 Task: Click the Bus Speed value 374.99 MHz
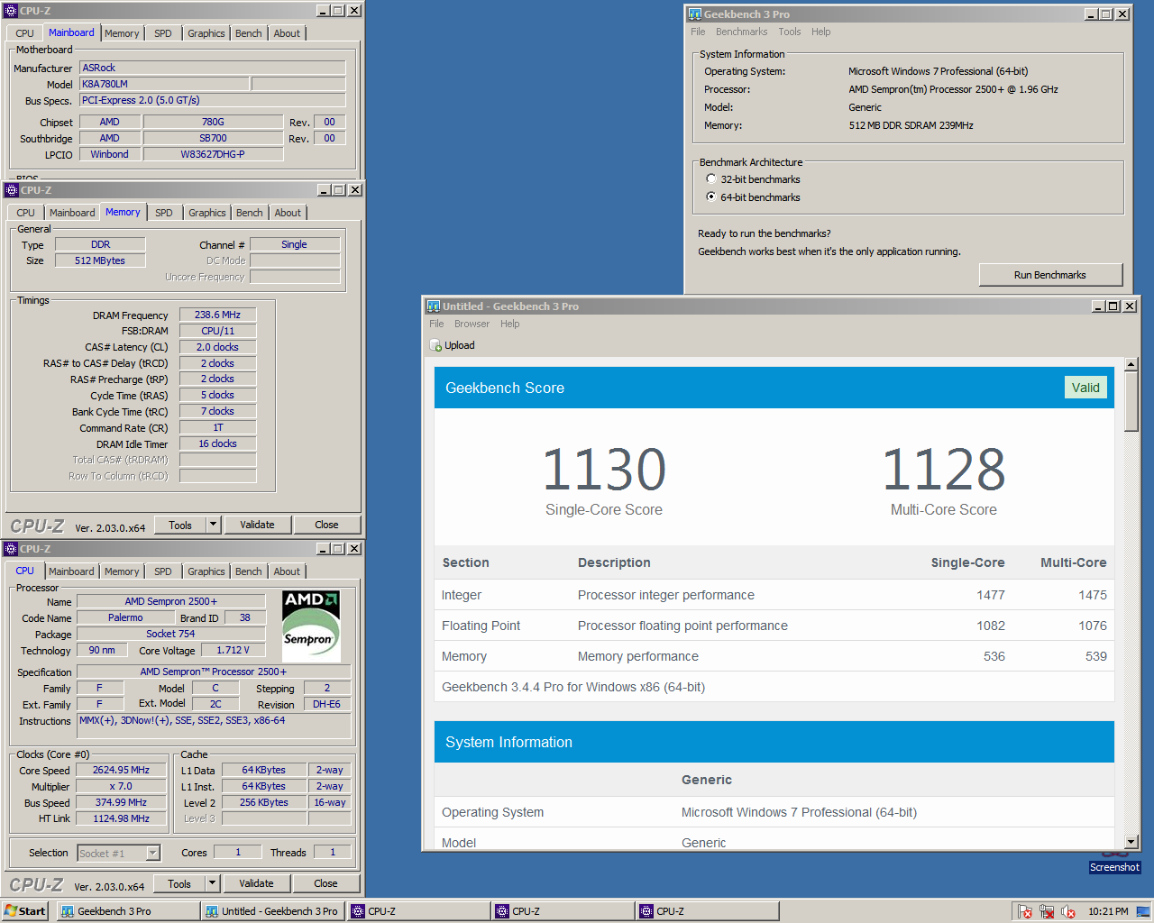[x=121, y=802]
